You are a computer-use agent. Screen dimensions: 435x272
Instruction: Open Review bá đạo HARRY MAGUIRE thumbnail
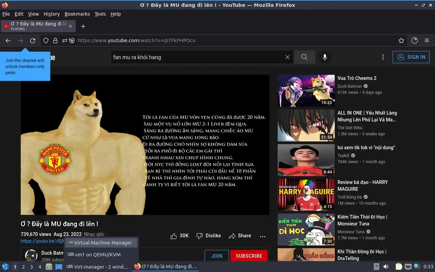pyautogui.click(x=306, y=195)
